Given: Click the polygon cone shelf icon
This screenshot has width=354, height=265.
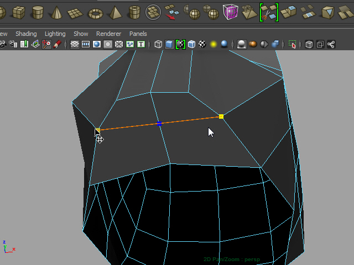Looking at the screenshot, I should [x=57, y=12].
